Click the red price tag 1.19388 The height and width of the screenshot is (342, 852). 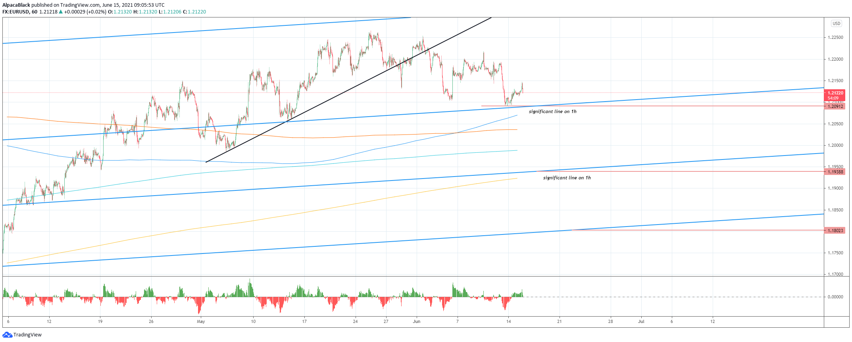[835, 172]
